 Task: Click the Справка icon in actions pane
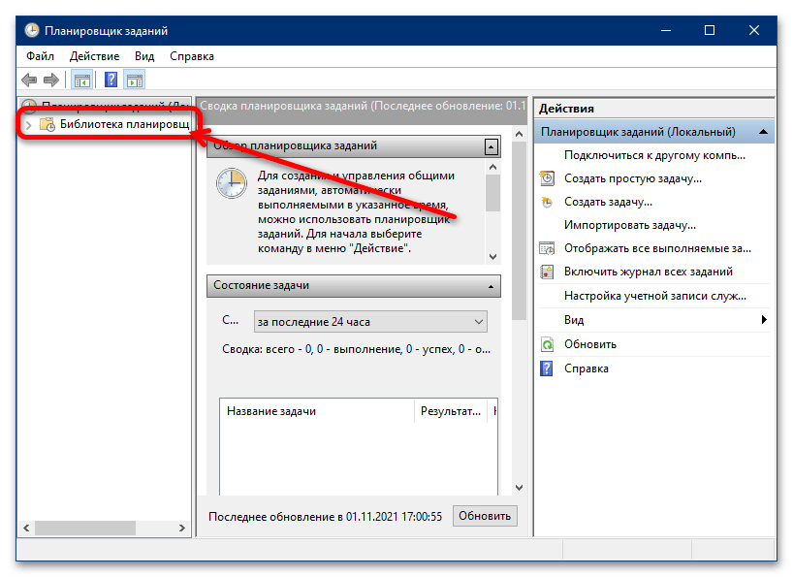548,369
